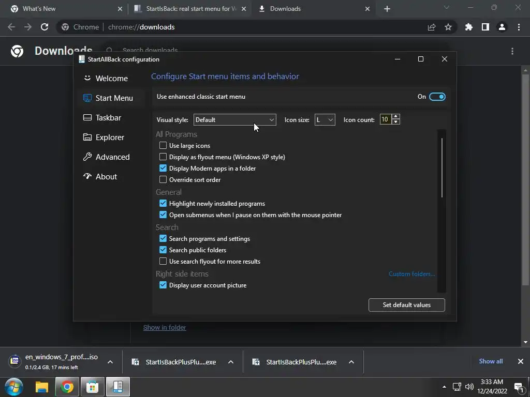Check Display as flyout menu option
This screenshot has width=530, height=397.
(163, 157)
